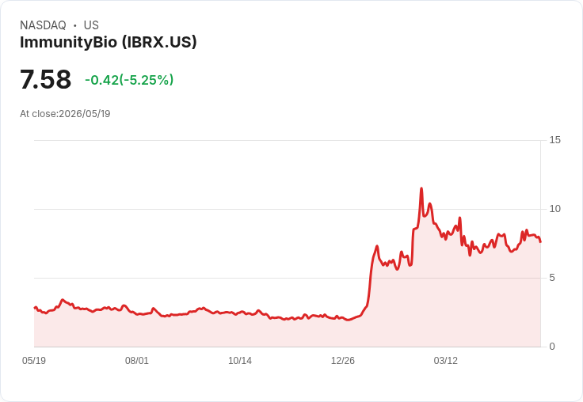
Task: Click the 12/26 date axis label
Action: point(343,361)
